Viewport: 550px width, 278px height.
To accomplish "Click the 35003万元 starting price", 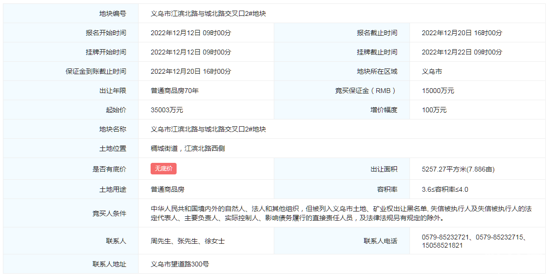I will [166, 110].
